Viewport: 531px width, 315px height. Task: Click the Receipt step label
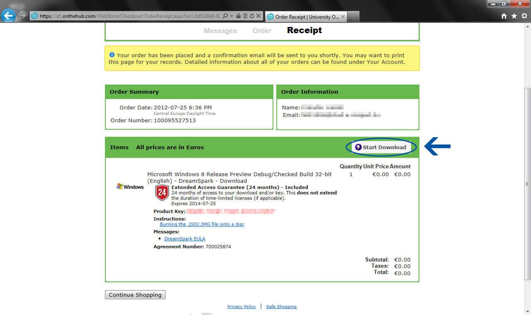coord(304,30)
